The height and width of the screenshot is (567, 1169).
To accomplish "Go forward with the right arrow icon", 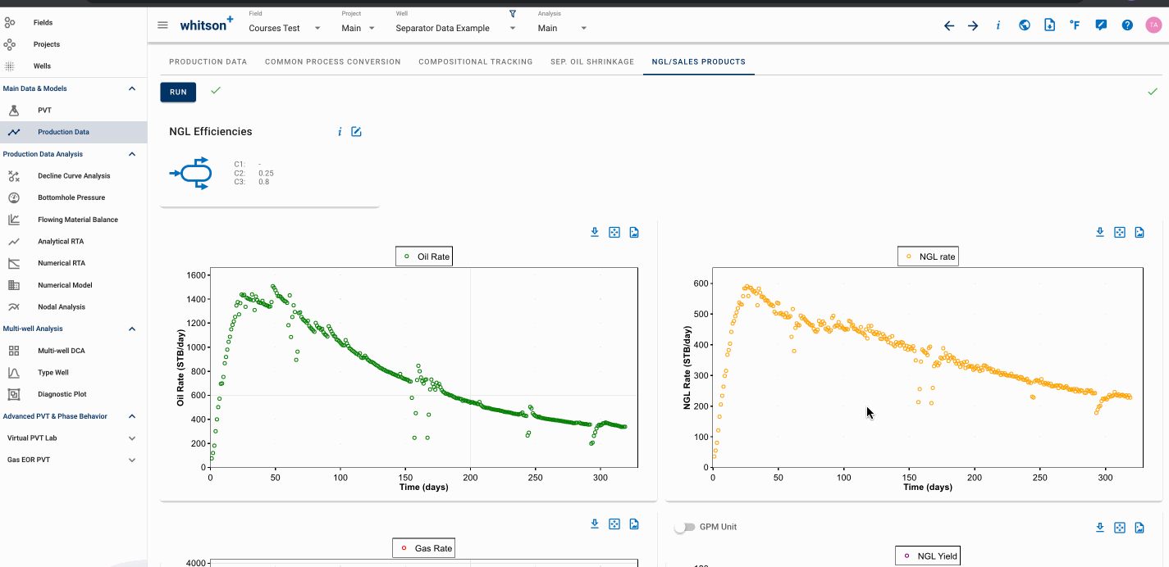I will [973, 25].
